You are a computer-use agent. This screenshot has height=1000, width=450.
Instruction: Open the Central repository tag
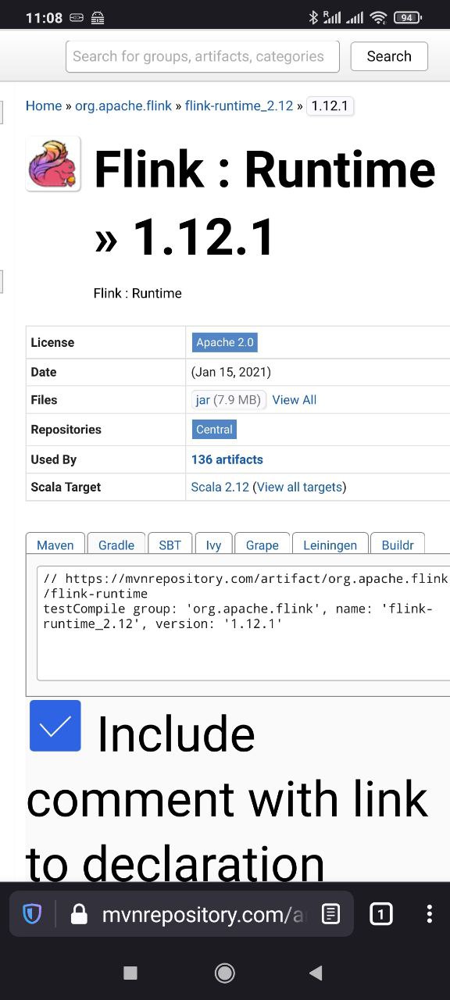(x=214, y=429)
